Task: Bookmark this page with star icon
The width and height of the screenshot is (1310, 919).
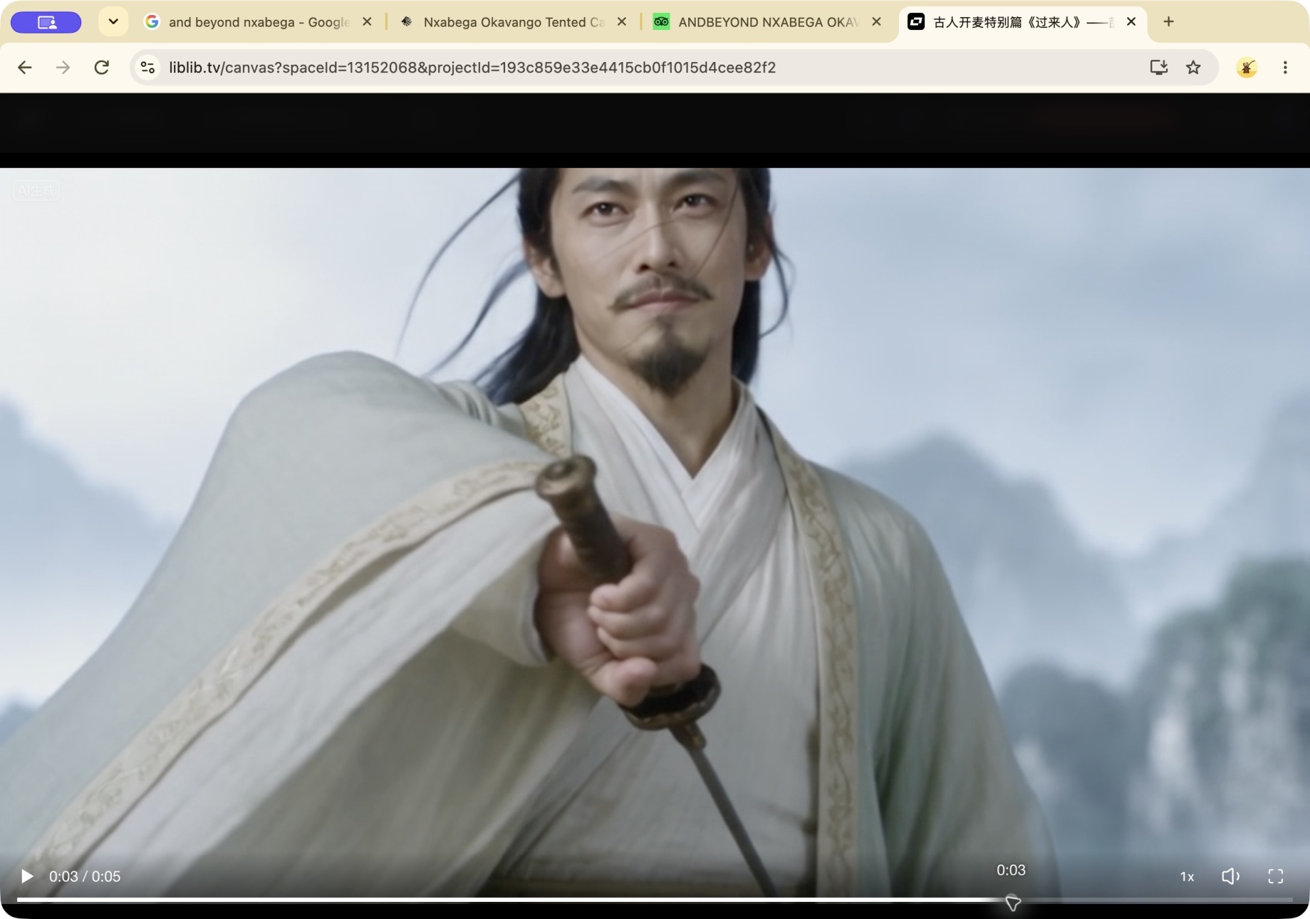Action: point(1193,68)
